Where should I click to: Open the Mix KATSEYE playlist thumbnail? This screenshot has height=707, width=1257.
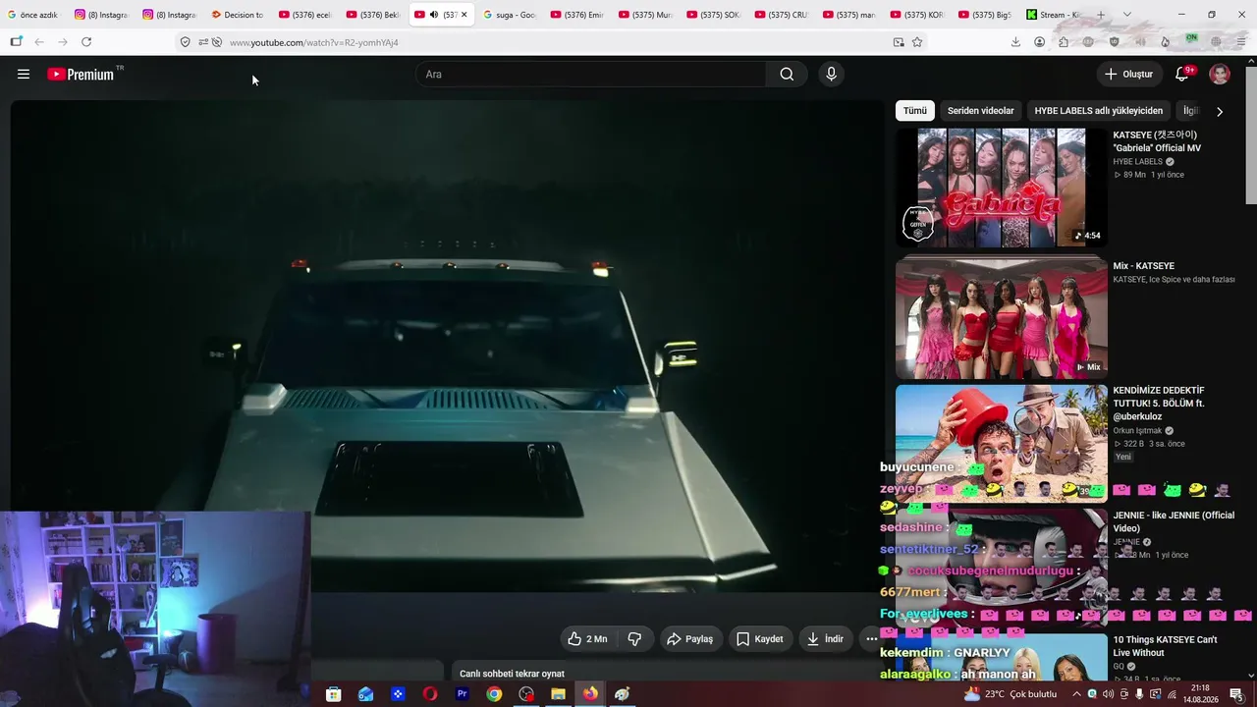pos(1001,319)
